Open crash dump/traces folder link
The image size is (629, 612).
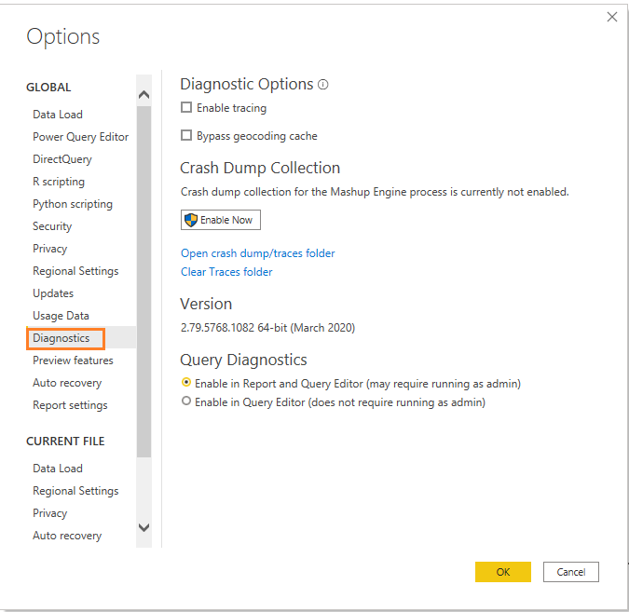[x=257, y=253]
